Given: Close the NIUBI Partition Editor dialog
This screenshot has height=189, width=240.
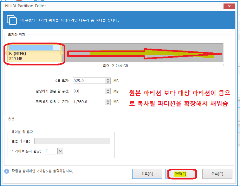Looking at the screenshot, I should (x=229, y=6).
